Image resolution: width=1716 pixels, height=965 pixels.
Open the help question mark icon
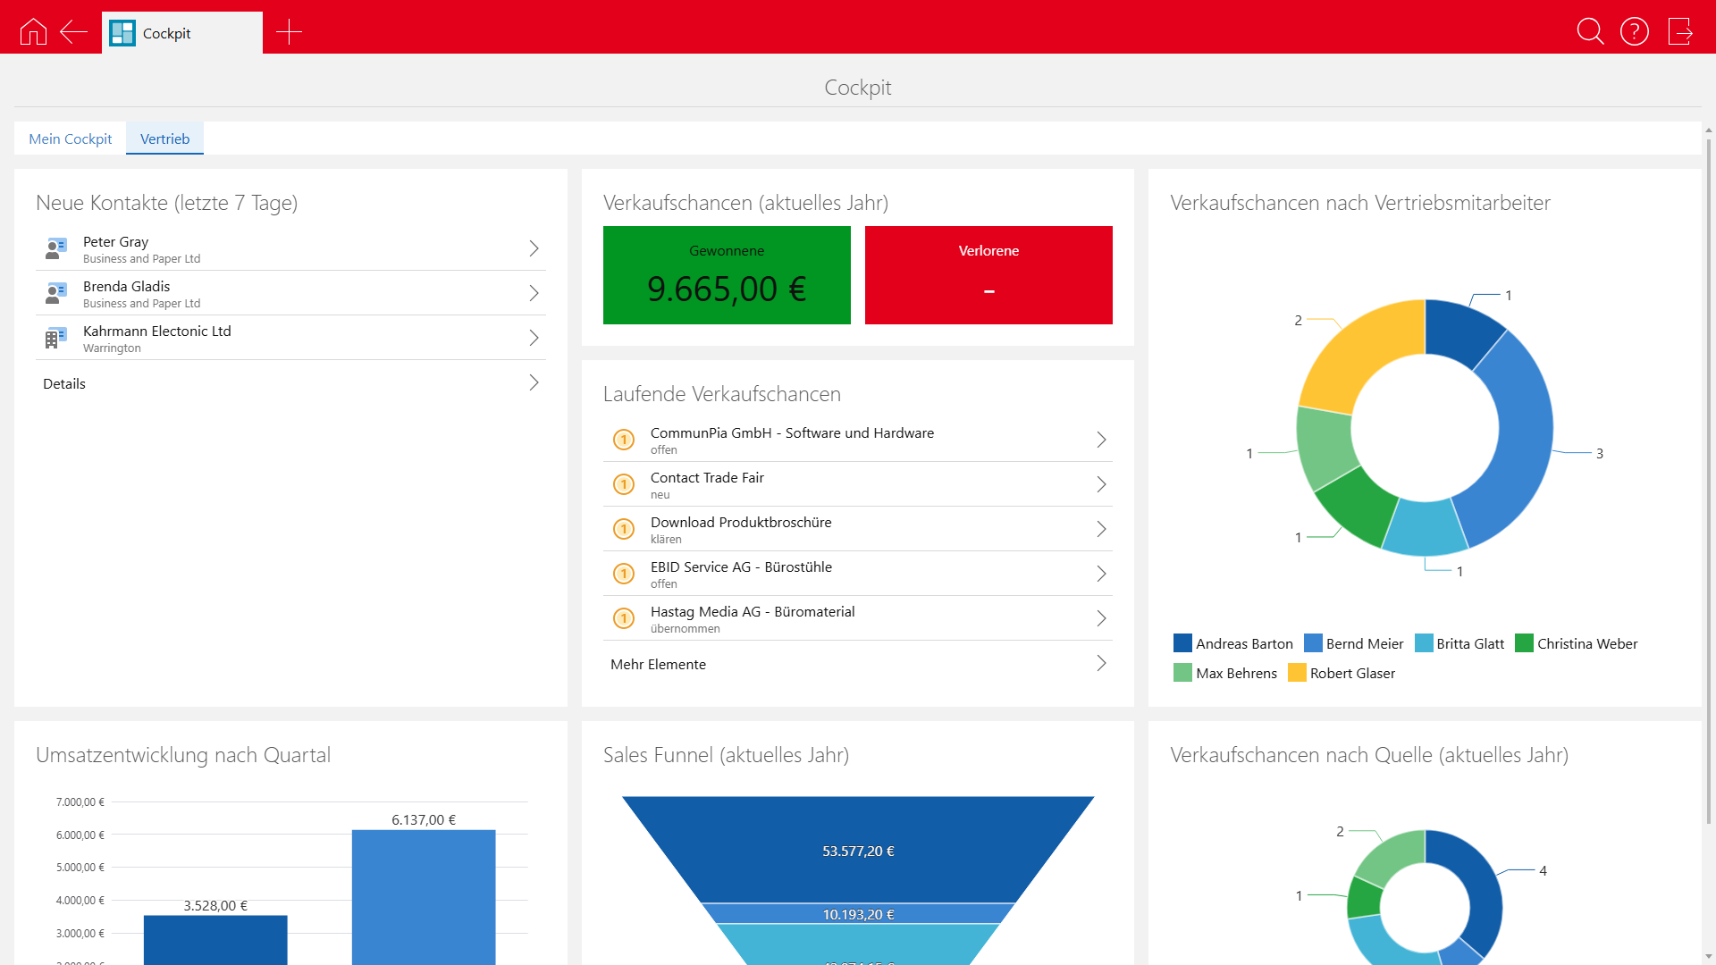point(1635,31)
